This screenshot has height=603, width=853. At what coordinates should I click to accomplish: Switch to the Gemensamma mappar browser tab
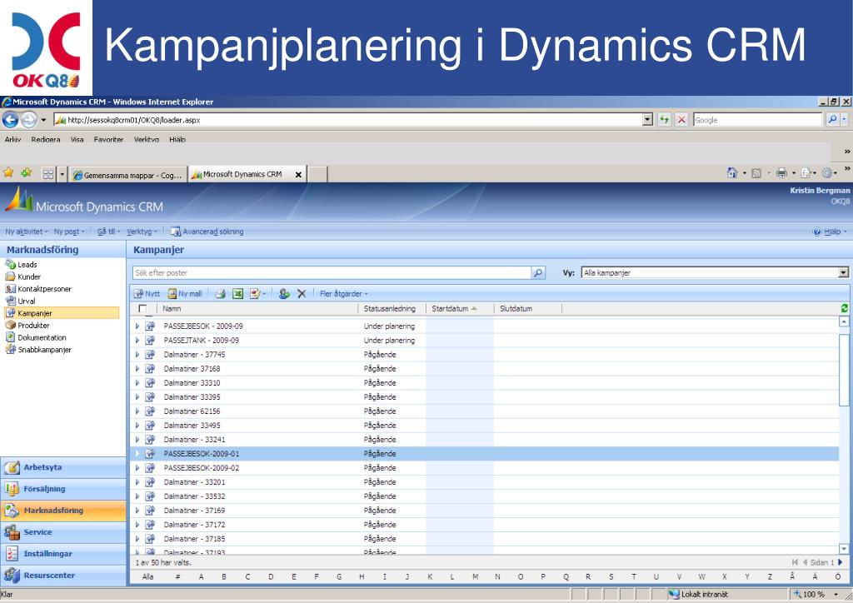(x=127, y=175)
